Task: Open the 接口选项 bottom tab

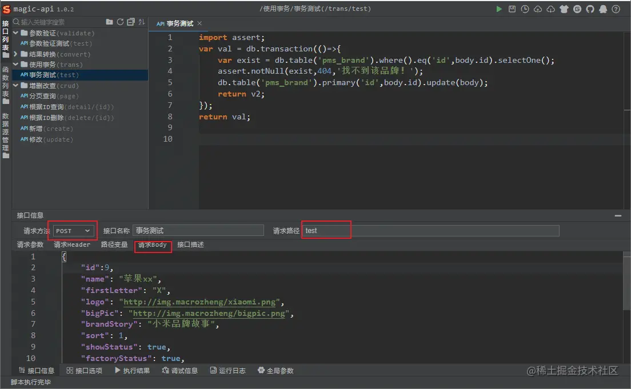Action: point(84,371)
